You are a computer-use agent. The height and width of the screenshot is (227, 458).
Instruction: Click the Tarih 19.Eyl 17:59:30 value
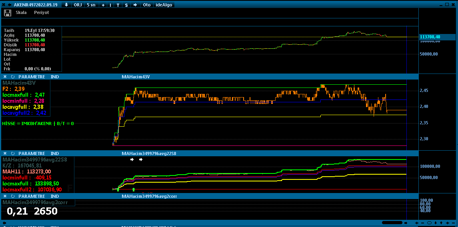coord(40,30)
